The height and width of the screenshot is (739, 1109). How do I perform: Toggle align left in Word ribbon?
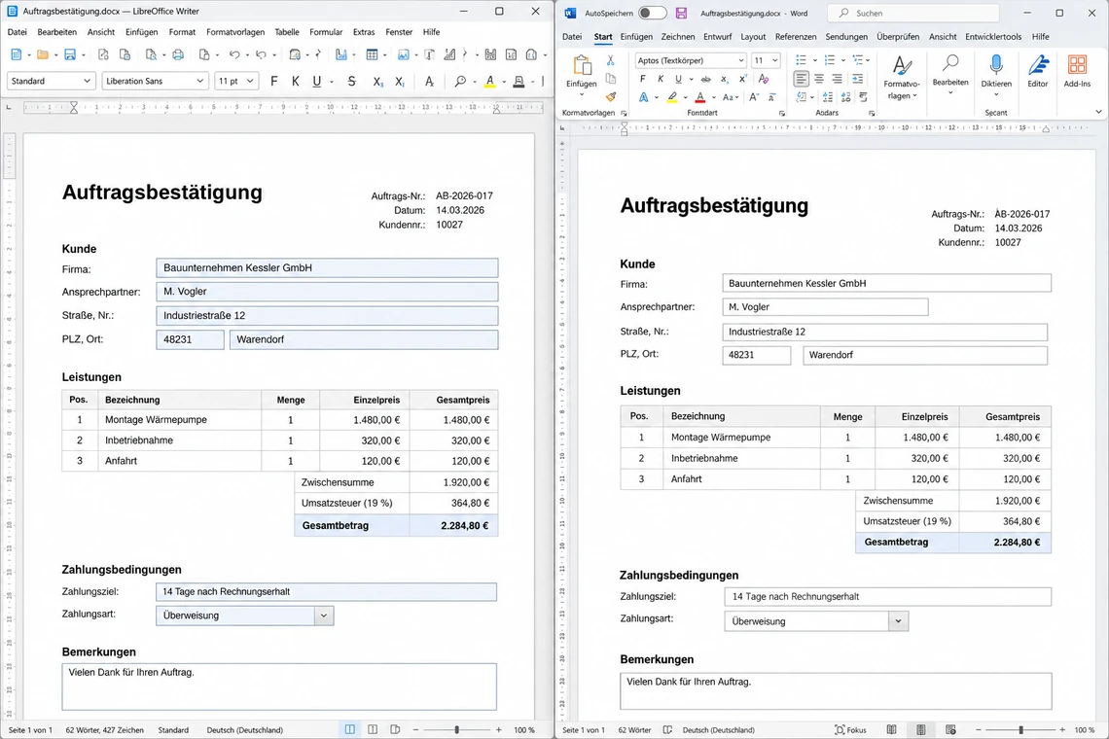[801, 79]
